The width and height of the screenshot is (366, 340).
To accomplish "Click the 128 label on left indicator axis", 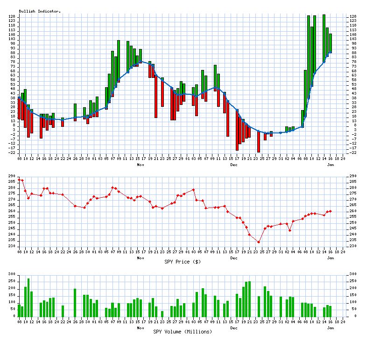I will 12,16.
